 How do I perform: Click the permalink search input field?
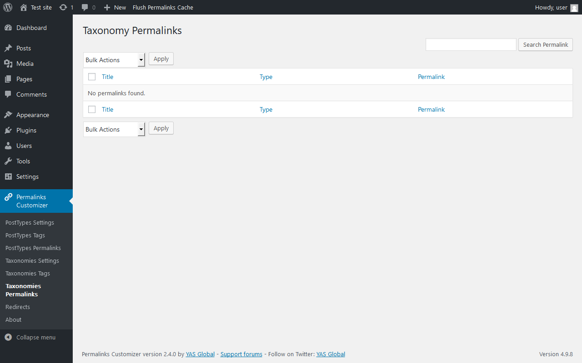point(471,44)
